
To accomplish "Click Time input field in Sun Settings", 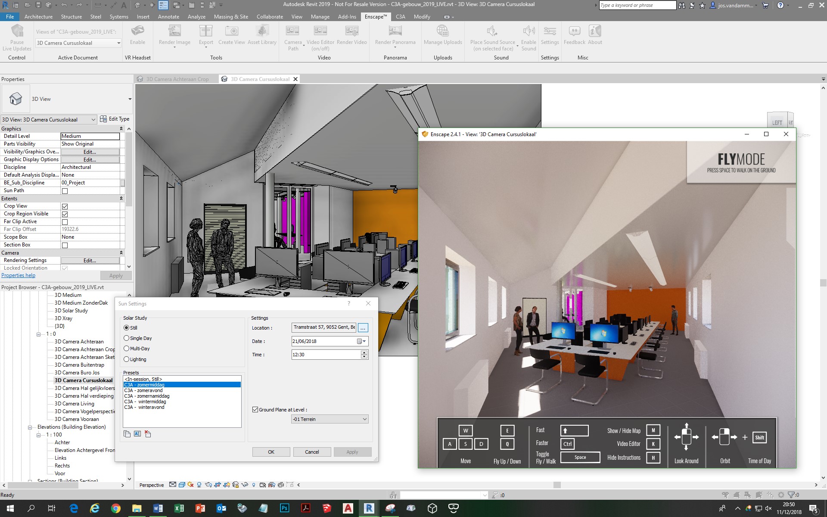I will pyautogui.click(x=326, y=355).
